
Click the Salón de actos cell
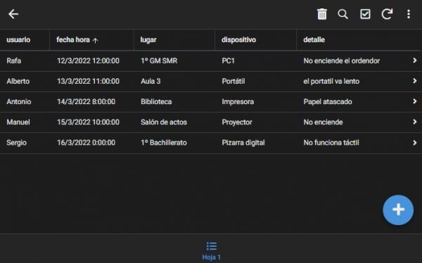[x=164, y=122]
